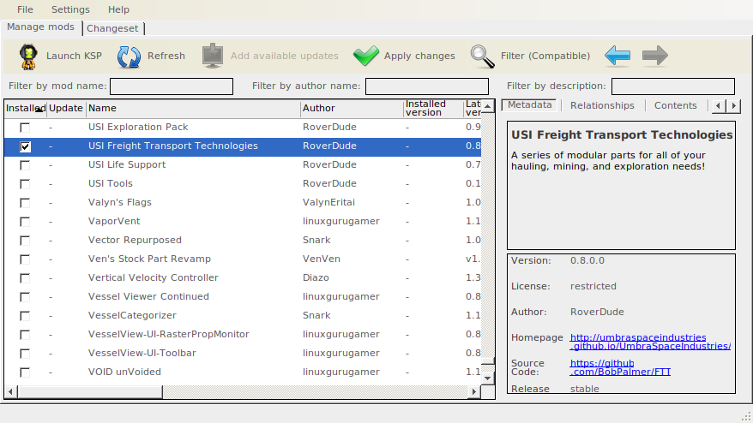
Task: Click the Filter by mod name field
Action: (x=172, y=86)
